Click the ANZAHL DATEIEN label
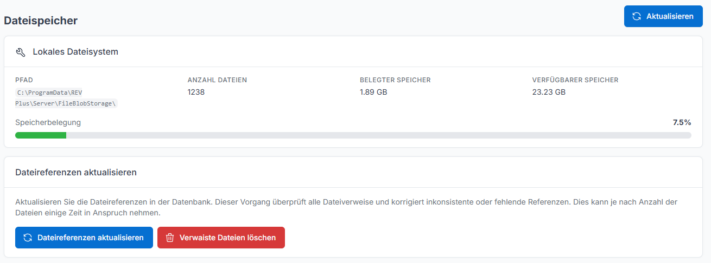This screenshot has height=263, width=711. tap(217, 80)
